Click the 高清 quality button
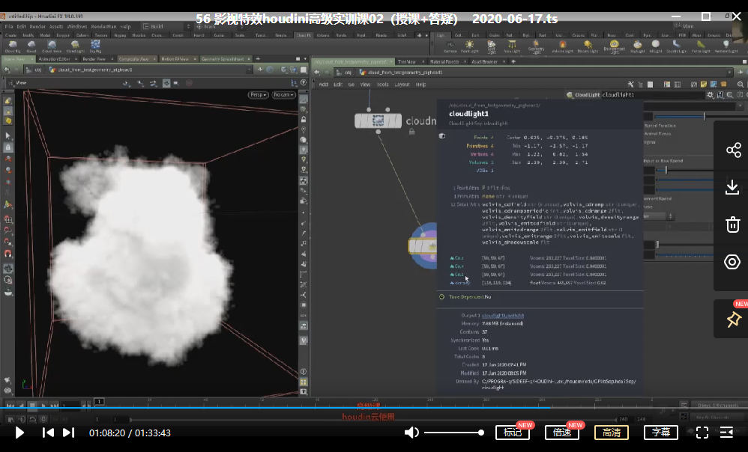 (611, 433)
